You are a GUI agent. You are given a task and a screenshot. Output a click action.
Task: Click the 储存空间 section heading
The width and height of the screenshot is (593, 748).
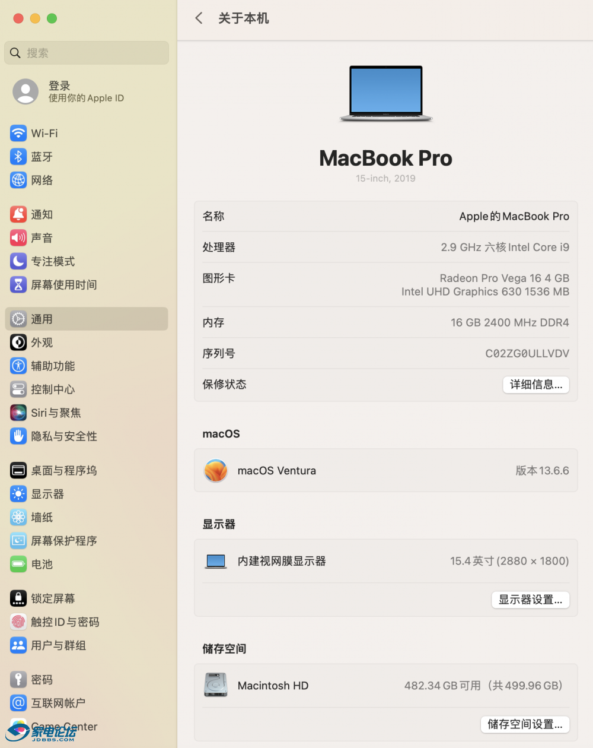click(x=224, y=649)
